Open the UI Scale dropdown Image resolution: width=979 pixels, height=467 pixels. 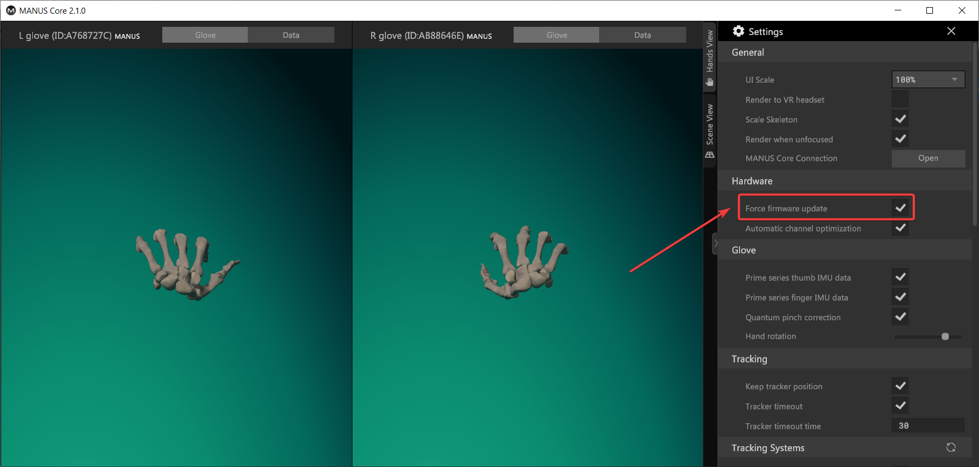(928, 79)
